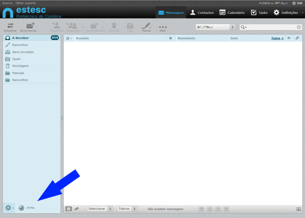
Task: Sort messages by Data column
Action: click(x=234, y=38)
